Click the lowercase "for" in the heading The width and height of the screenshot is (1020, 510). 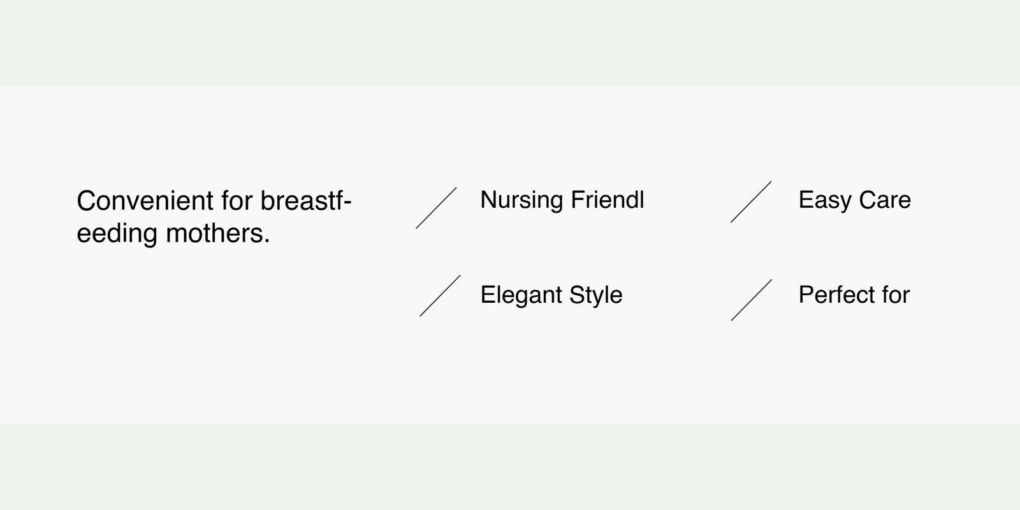237,201
